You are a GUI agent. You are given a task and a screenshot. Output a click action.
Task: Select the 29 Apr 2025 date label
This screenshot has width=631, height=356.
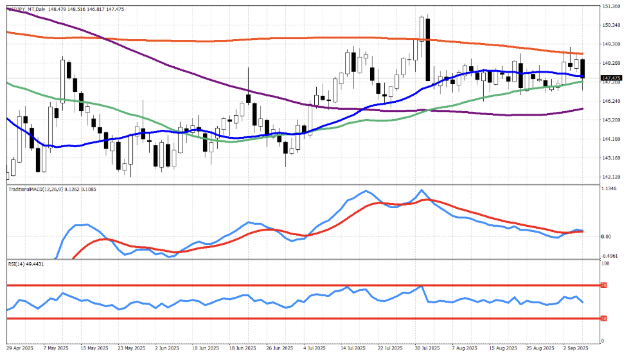click(x=19, y=348)
